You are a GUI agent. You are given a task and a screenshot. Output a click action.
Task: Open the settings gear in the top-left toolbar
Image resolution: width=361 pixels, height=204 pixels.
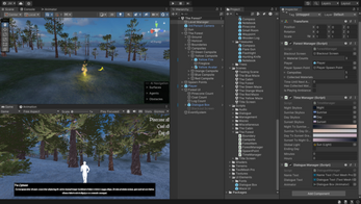[x=29, y=3]
